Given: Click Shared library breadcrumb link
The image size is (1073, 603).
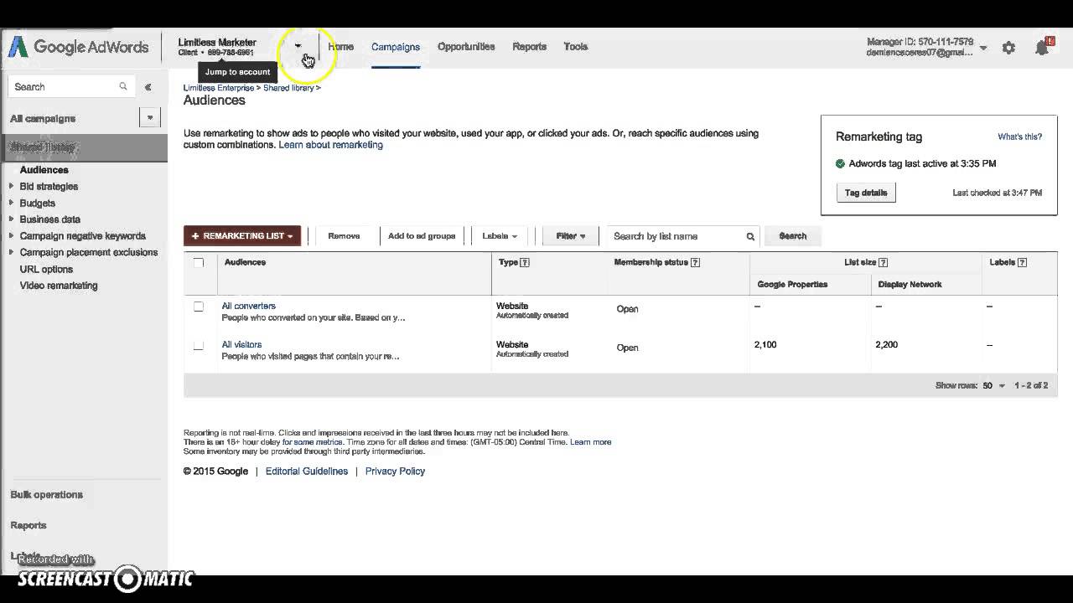Looking at the screenshot, I should click(x=288, y=88).
